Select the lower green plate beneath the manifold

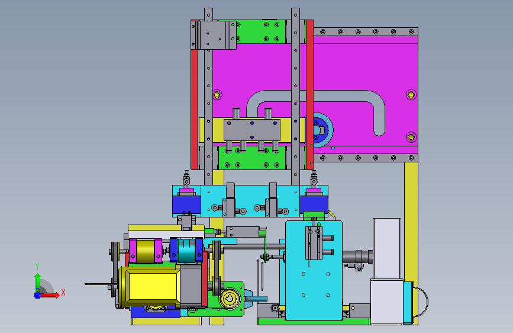click(252, 158)
